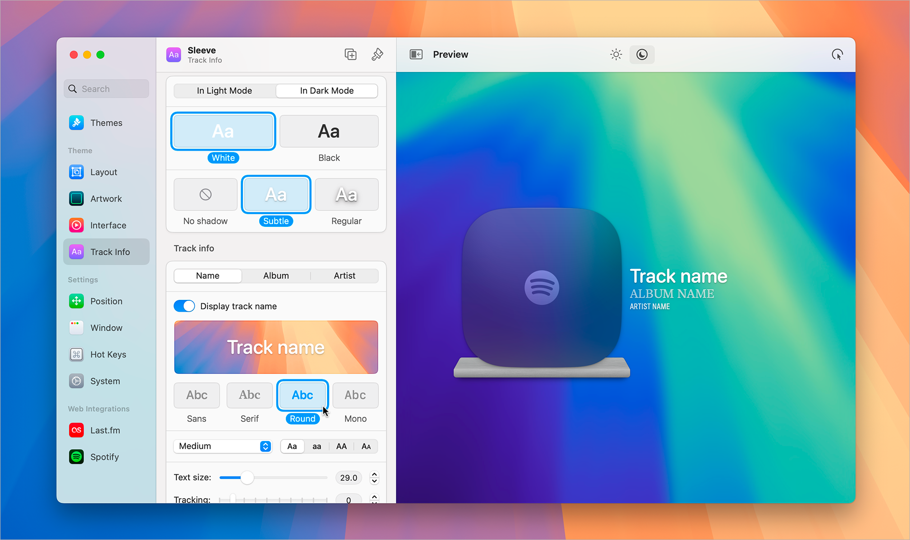Open the Medium font weight dropdown
This screenshot has height=540, width=910.
pos(223,446)
